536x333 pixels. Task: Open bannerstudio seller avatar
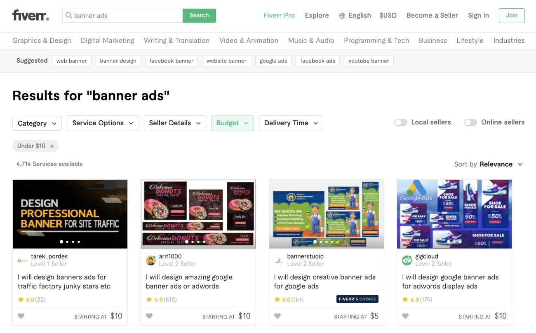pyautogui.click(x=279, y=260)
